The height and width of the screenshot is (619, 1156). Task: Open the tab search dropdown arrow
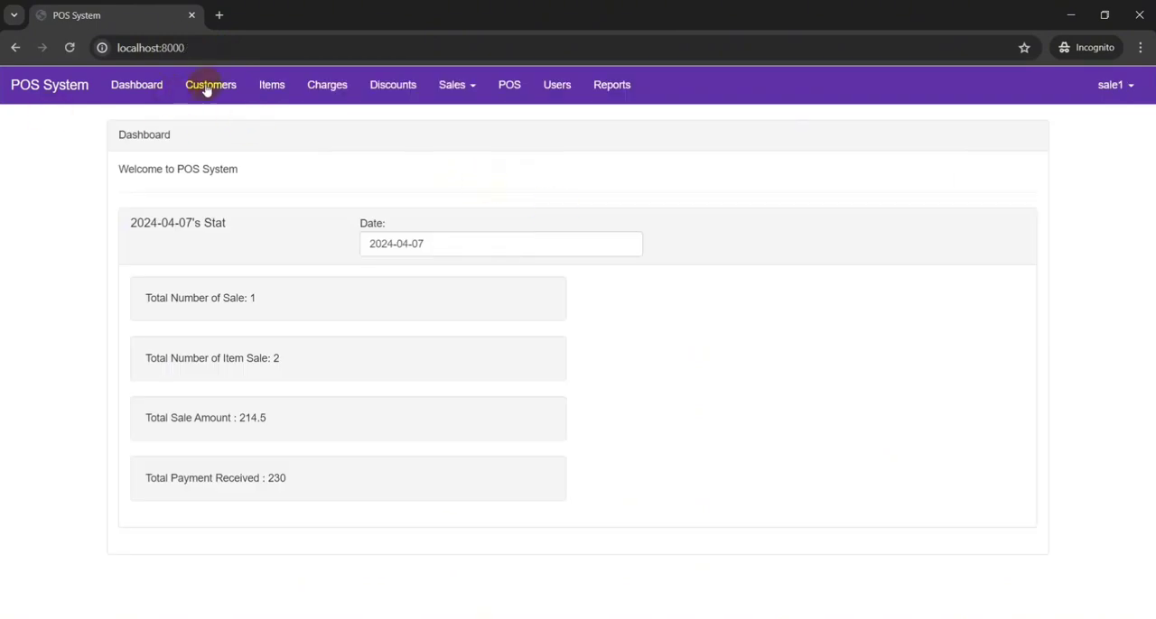(14, 15)
